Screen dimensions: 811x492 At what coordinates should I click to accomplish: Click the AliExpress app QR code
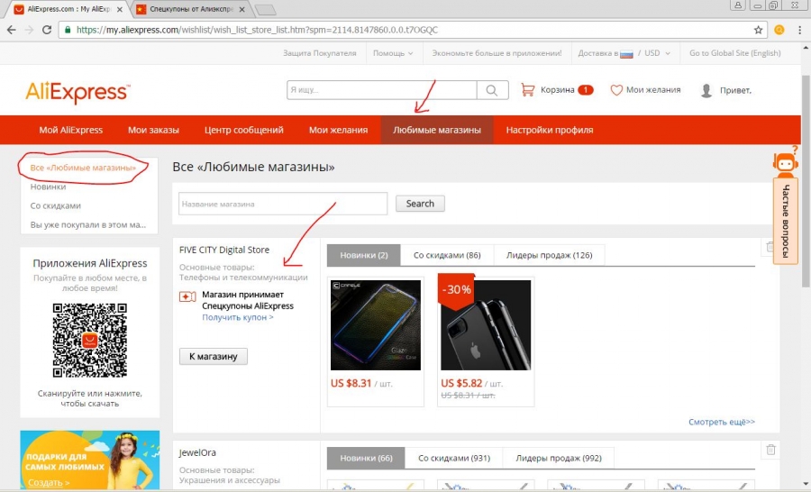(90, 341)
